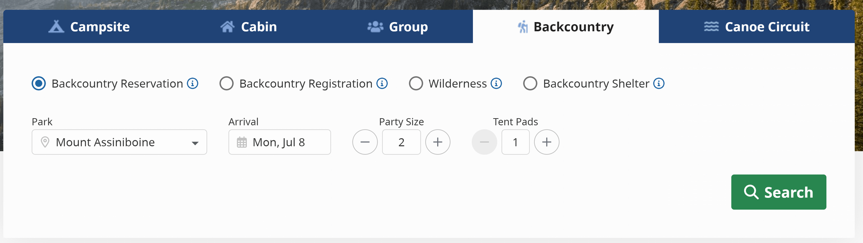Click the info icon beside Backcountry Registration
The height and width of the screenshot is (243, 863).
pyautogui.click(x=382, y=83)
